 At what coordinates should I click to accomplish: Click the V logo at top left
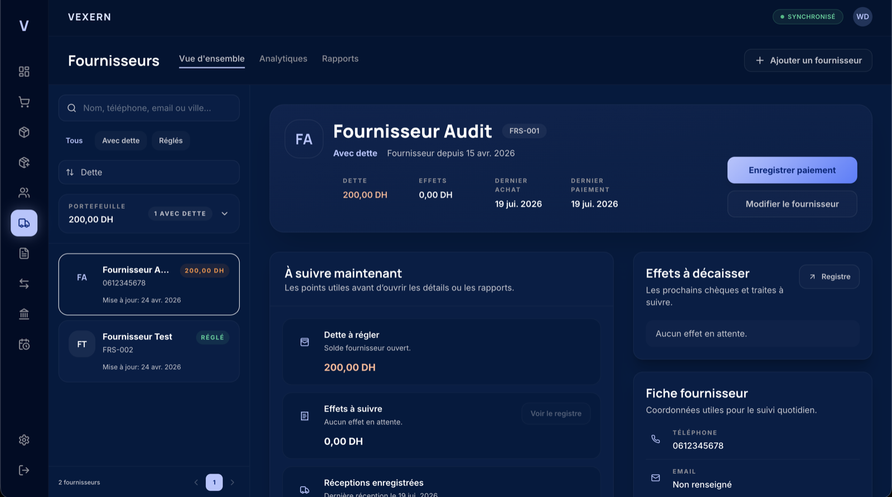(x=24, y=26)
